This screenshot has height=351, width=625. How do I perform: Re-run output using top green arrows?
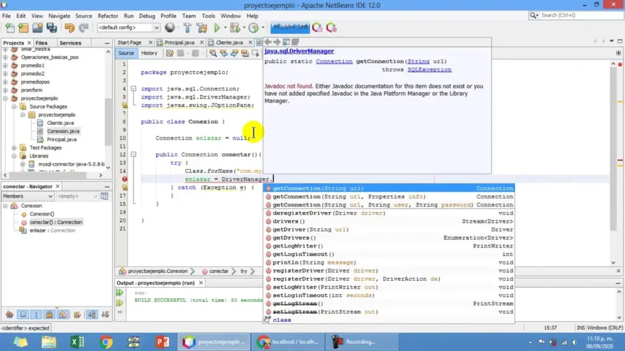point(120,293)
